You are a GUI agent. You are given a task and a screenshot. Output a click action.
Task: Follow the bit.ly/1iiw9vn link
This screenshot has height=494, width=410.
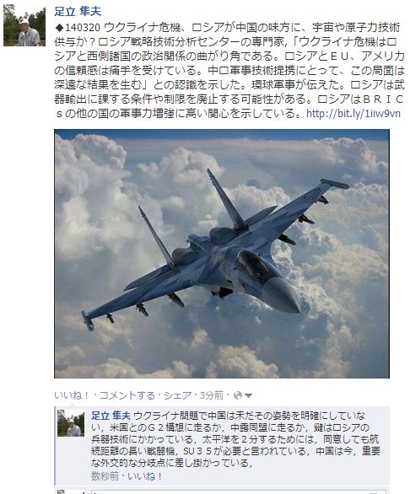tap(353, 114)
